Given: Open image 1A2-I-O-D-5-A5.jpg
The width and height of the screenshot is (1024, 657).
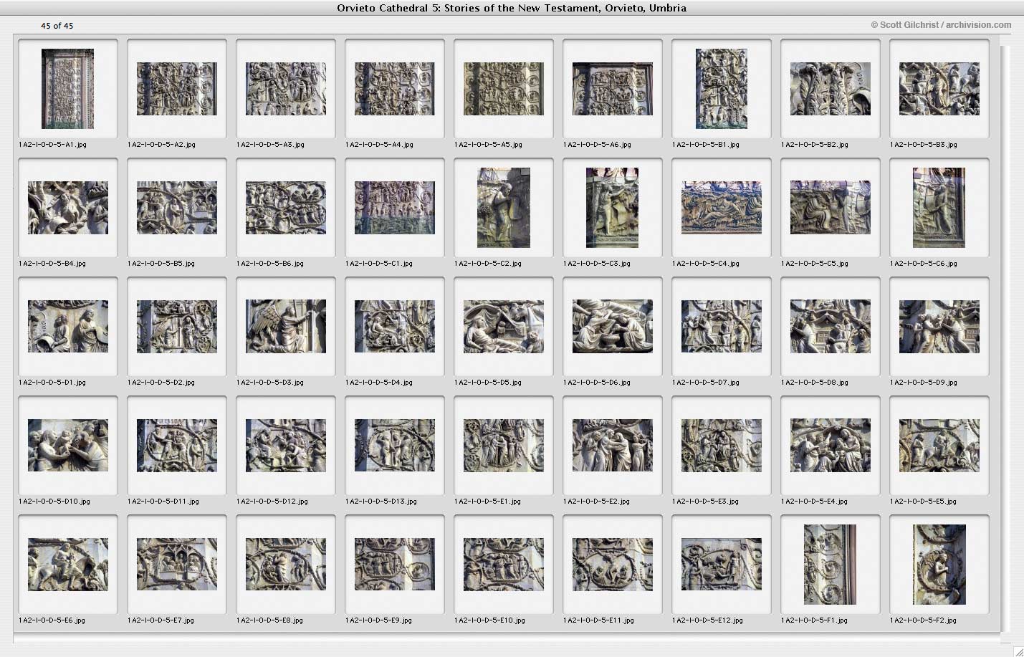Looking at the screenshot, I should click(x=504, y=89).
